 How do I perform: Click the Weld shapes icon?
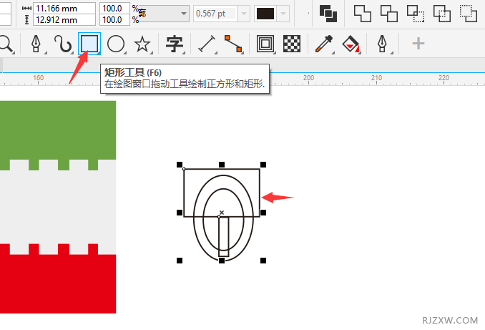(x=363, y=14)
